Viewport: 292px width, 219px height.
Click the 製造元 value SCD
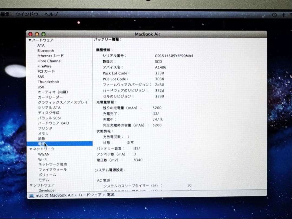pyautogui.click(x=158, y=62)
